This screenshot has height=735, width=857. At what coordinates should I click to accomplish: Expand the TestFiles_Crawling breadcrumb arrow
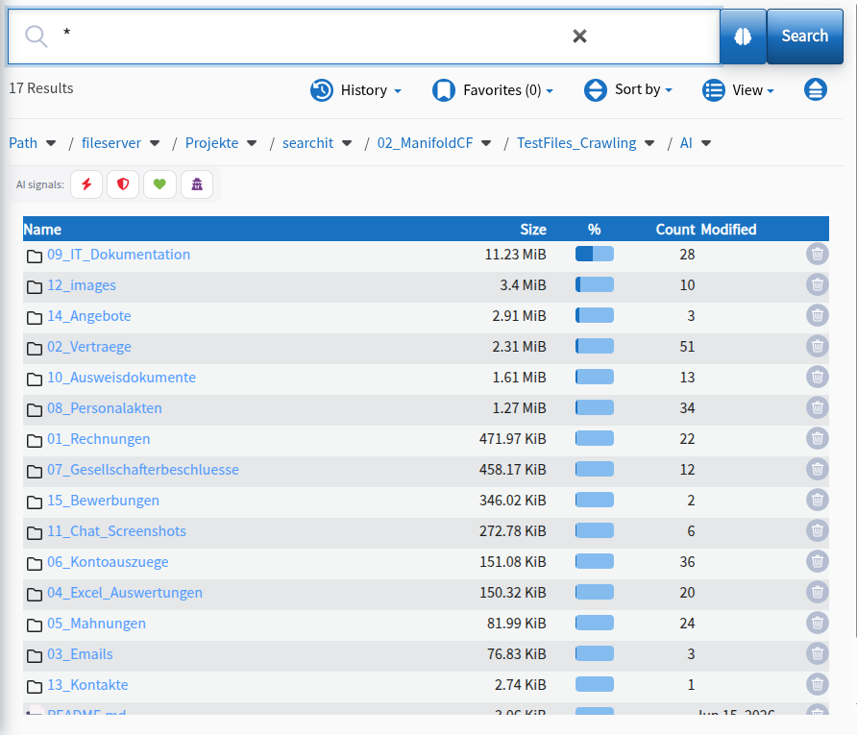649,143
